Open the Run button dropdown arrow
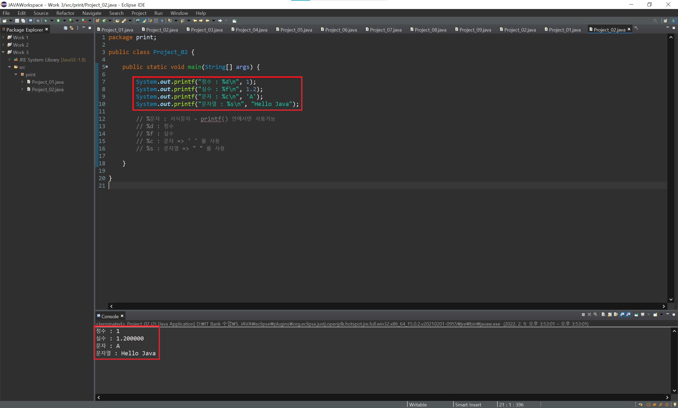This screenshot has height=408, width=678. point(65,21)
